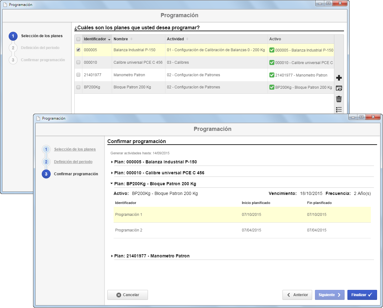Click Balanza Industrial P-150 name cell

point(135,50)
